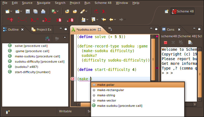Open the Run menu
Image resolution: width=204 pixels, height=117 pixels.
click(87, 3)
